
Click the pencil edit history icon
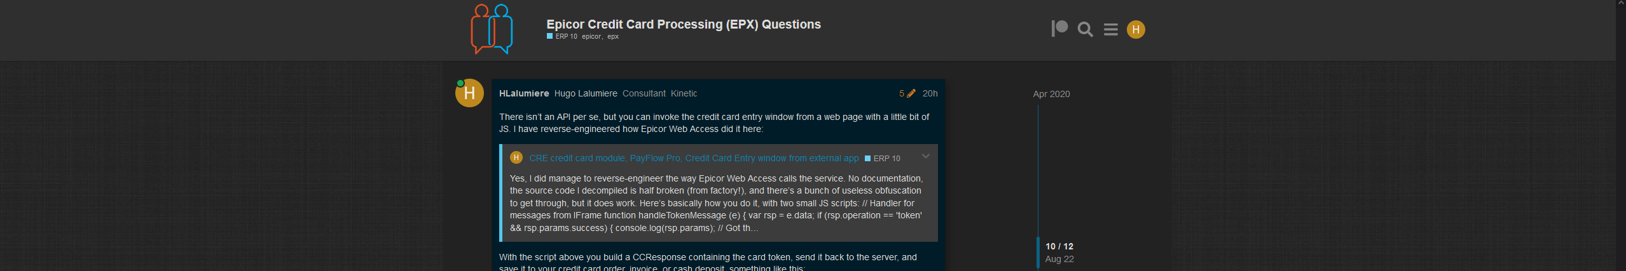(x=911, y=93)
